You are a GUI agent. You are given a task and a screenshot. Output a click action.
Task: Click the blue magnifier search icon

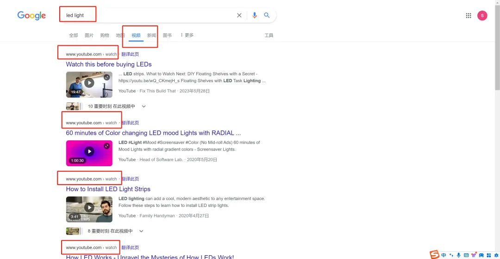[267, 15]
